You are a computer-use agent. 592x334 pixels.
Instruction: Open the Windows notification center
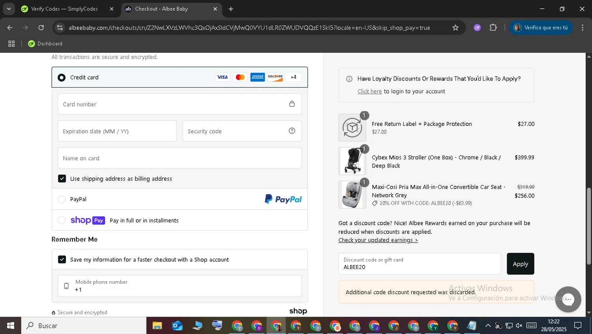[x=578, y=326]
